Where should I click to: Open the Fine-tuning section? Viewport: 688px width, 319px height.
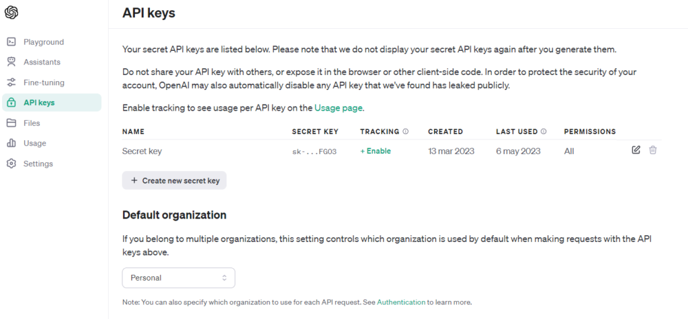coord(44,82)
